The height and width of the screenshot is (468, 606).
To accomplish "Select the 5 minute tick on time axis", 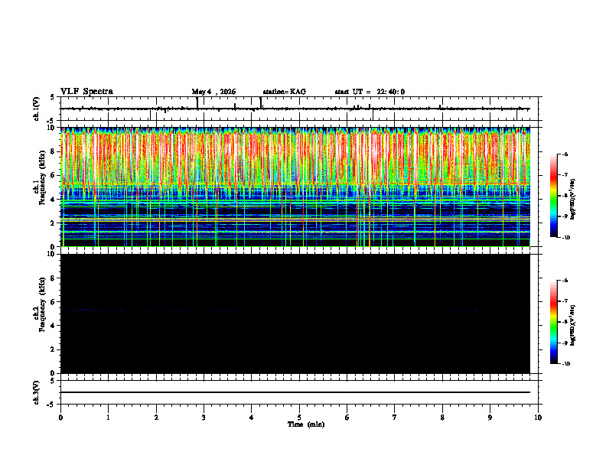I will 299,418.
